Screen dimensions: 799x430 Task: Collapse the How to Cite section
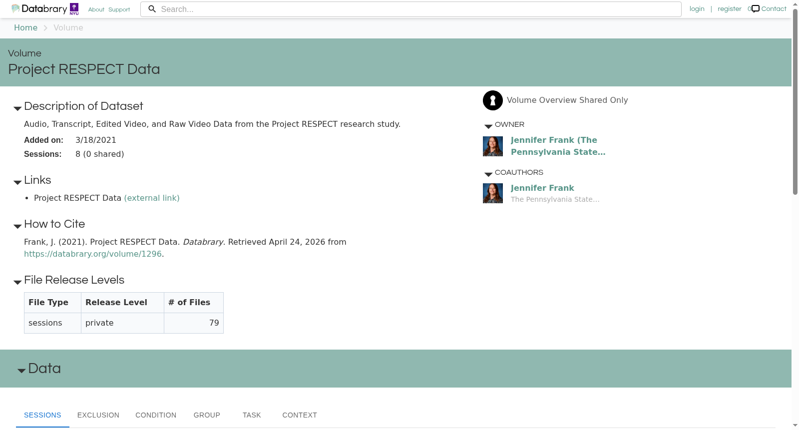tap(17, 226)
